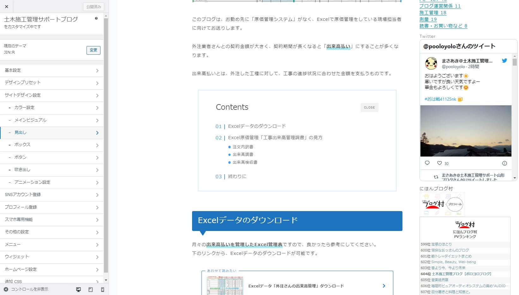The height and width of the screenshot is (295, 519).
Task: Switch preview to tablet view
Action: [90, 289]
